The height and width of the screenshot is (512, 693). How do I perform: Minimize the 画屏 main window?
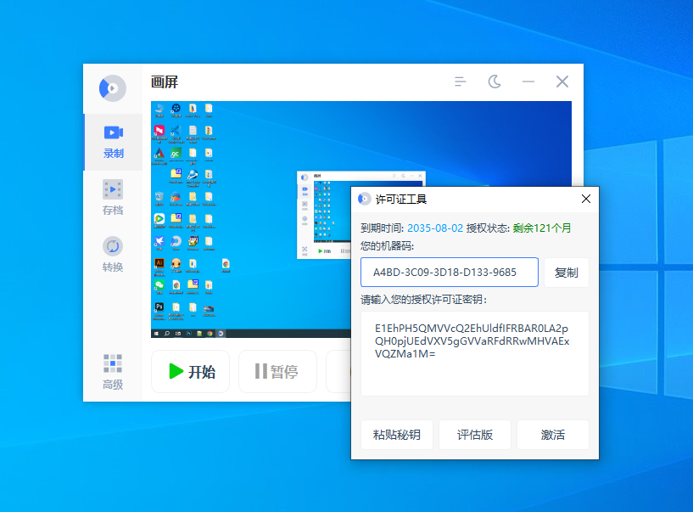(528, 82)
